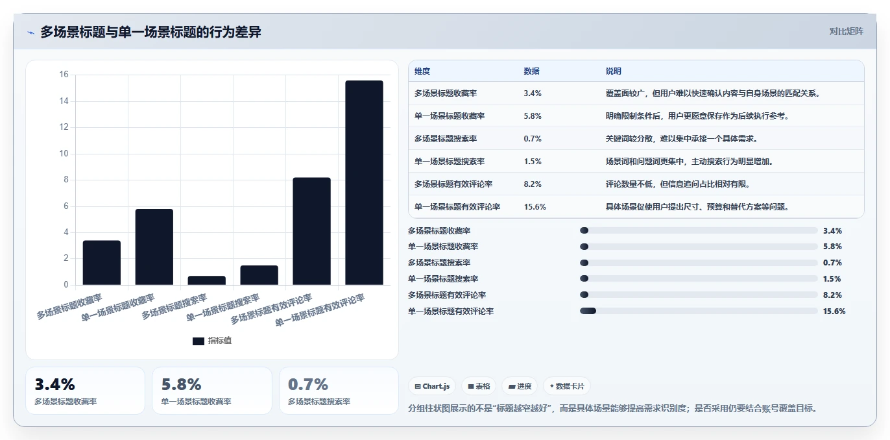The width and height of the screenshot is (890, 440).
Task: Click table cell 多场景标题有效评论率
Action: (453, 184)
